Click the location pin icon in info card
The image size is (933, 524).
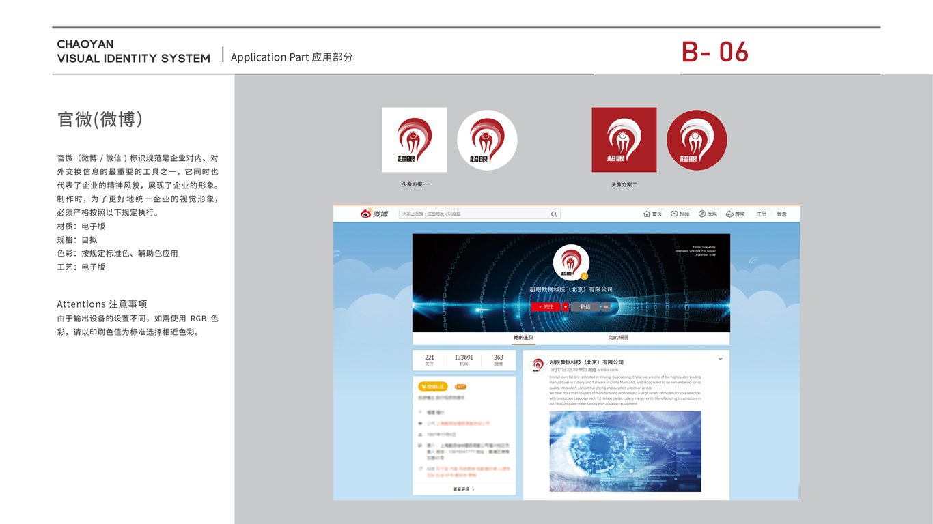tap(420, 413)
